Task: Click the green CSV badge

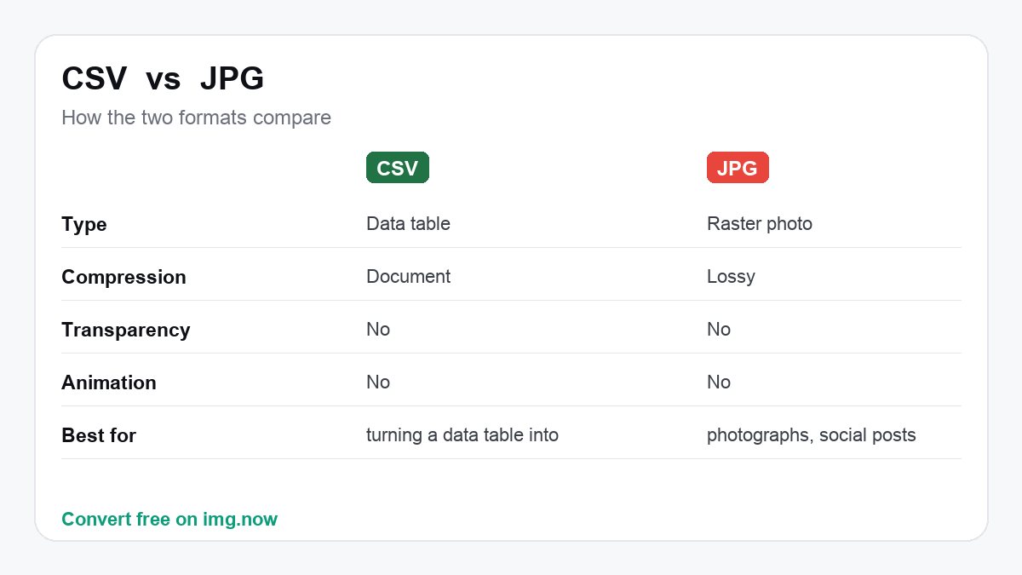Action: [397, 168]
